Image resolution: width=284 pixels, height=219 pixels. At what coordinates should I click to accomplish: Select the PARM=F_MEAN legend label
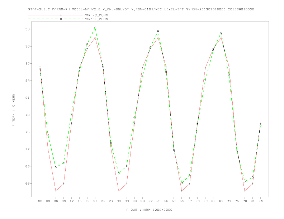point(96,19)
